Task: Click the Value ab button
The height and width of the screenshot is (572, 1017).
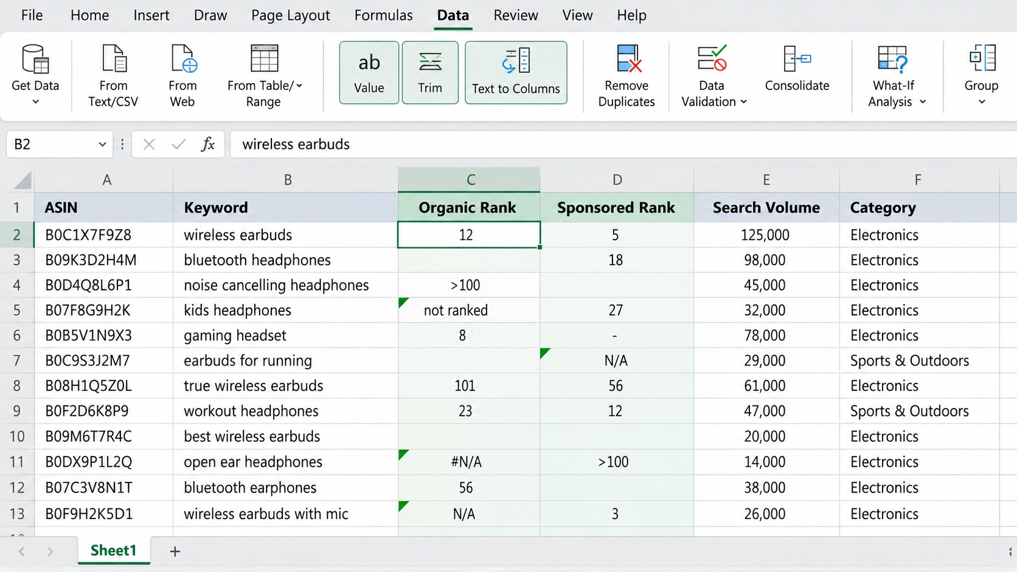Action: click(x=369, y=72)
